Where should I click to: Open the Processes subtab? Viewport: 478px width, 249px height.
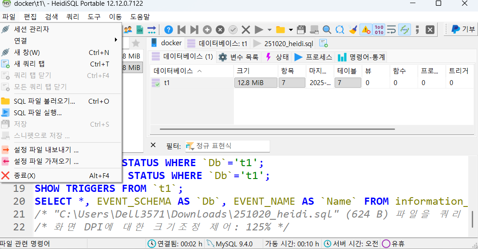click(x=313, y=57)
